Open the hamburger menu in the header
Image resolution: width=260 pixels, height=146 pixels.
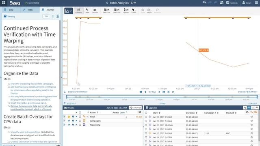[256, 3]
